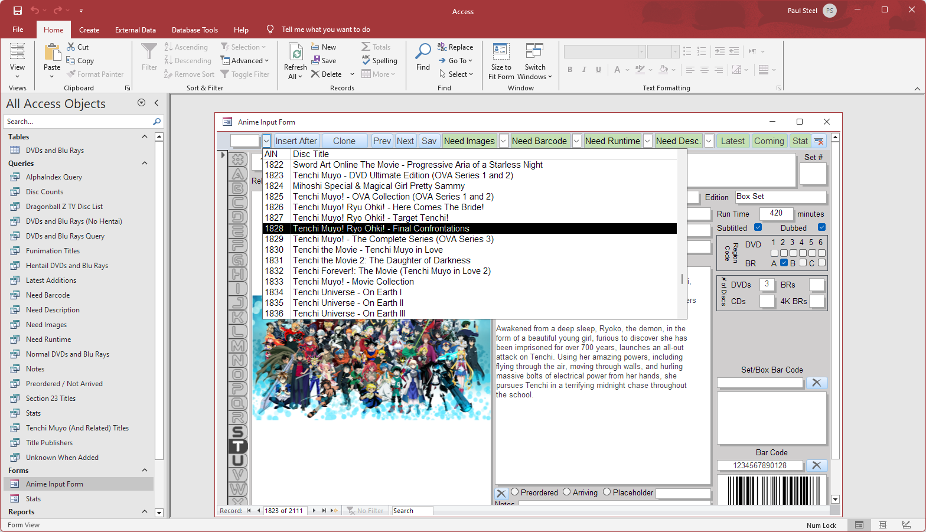Collapse the Queries group in navigation pane

[x=145, y=163]
